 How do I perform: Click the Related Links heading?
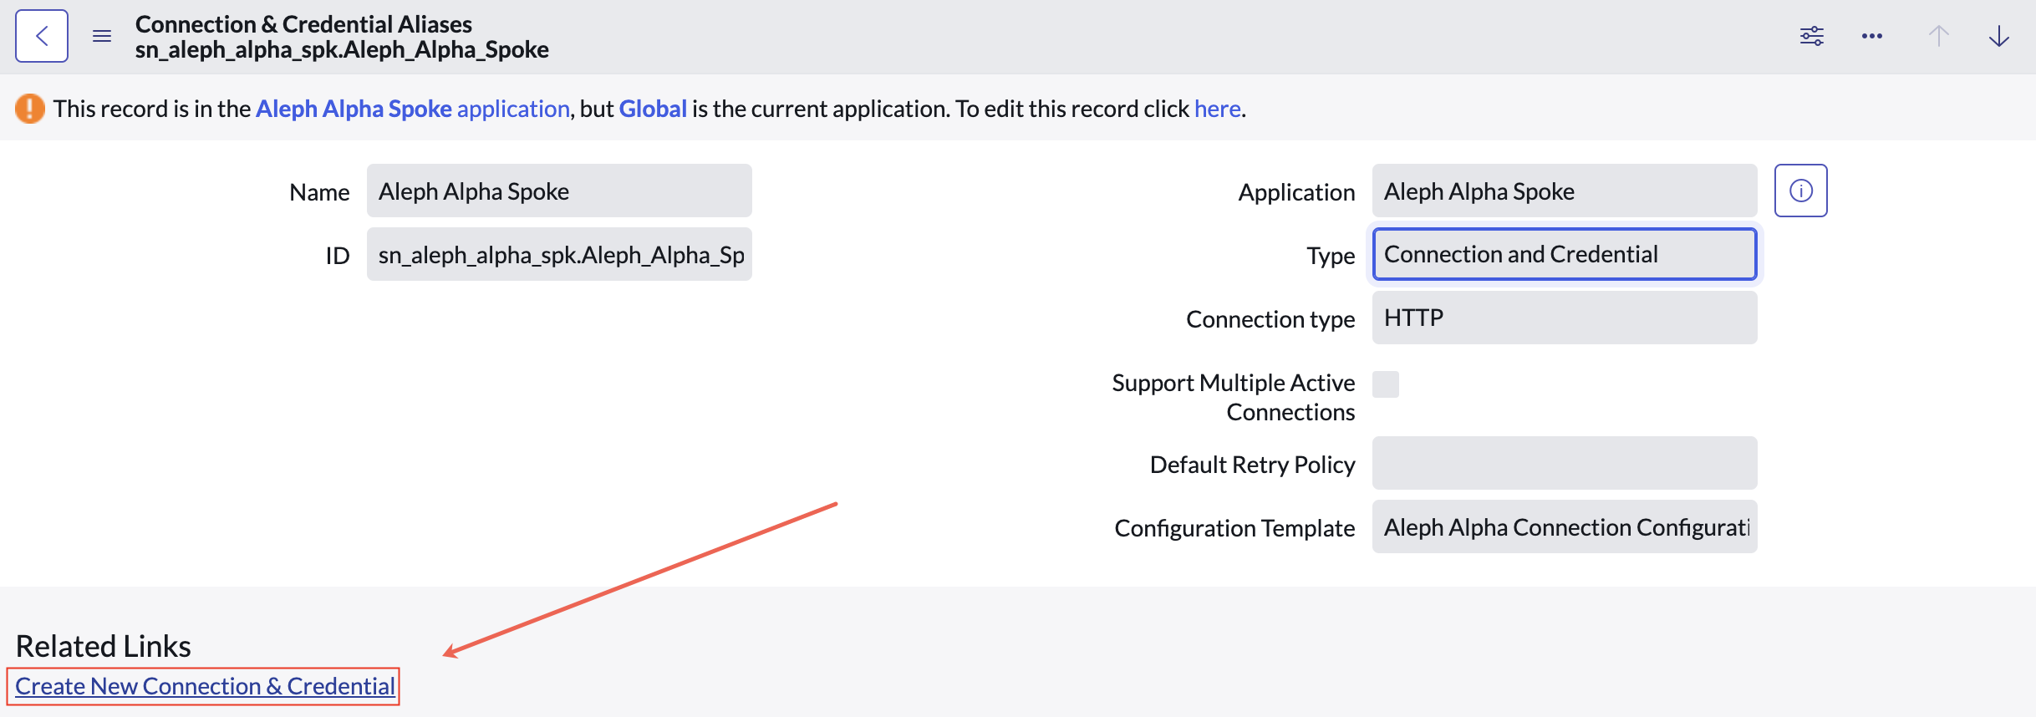tap(104, 646)
